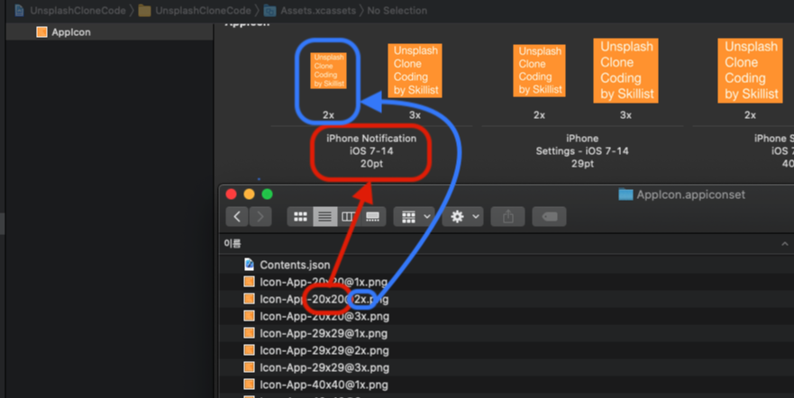Click Finder share button

508,217
